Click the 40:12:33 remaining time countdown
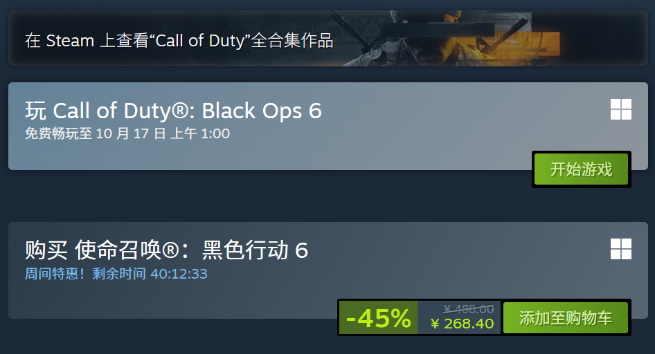This screenshot has height=354, width=655. (x=179, y=274)
